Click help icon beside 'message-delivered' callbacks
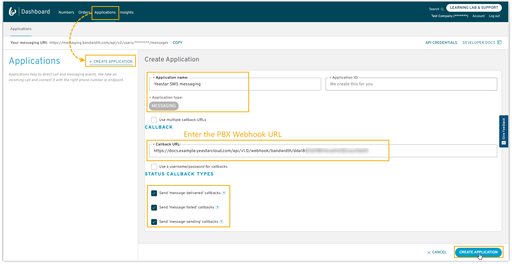The width and height of the screenshot is (512, 264). point(224,193)
